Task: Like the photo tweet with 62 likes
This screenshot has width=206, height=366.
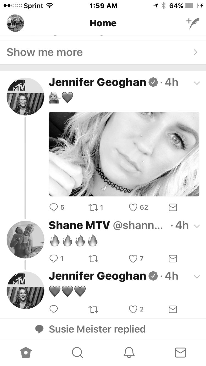Action: point(133,207)
